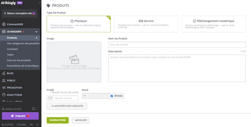Click the Analytique pie chart icon

pos(4,95)
